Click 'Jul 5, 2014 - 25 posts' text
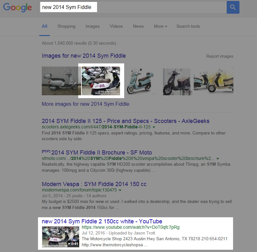The width and height of the screenshot is (257, 252). [x=62, y=196]
